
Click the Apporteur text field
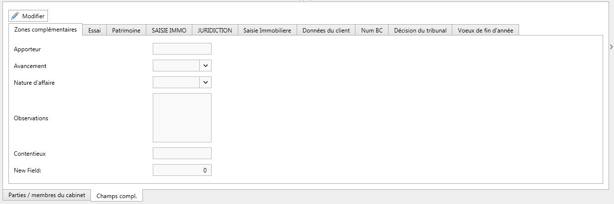point(182,49)
